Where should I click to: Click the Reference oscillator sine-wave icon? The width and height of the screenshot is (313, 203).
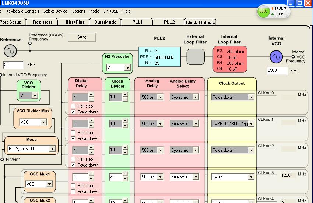point(10,51)
